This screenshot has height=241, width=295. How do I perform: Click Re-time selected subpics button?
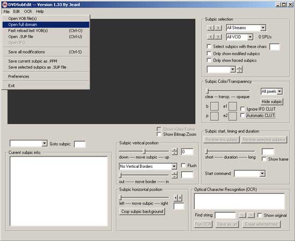(264, 139)
